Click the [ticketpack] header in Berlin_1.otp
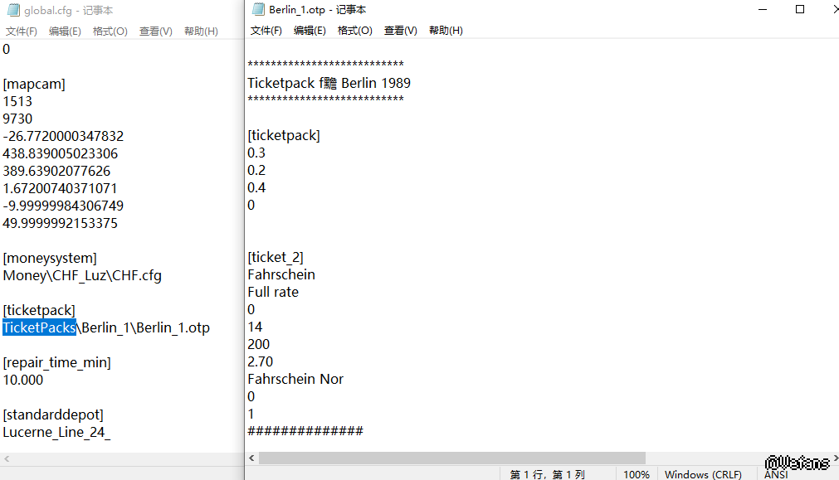The height and width of the screenshot is (480, 839). coord(284,136)
